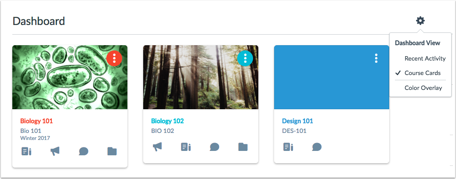The width and height of the screenshot is (456, 179).
Task: Open Design 101 discussions speech bubble
Action: point(317,147)
